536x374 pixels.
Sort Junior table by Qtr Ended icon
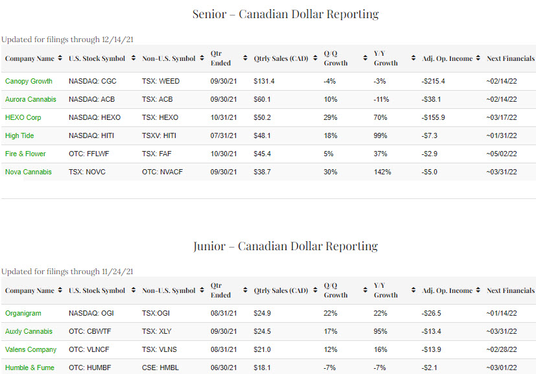point(245,290)
